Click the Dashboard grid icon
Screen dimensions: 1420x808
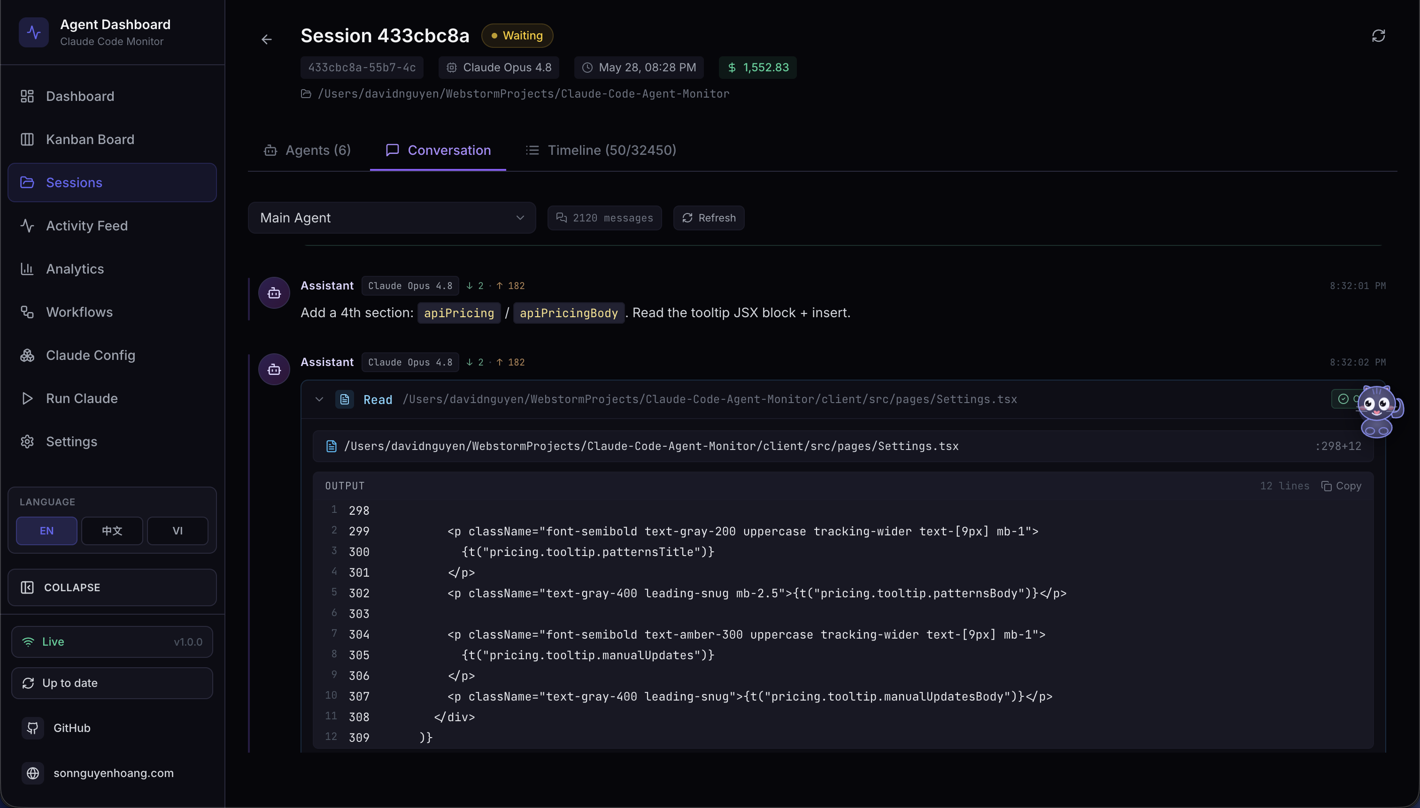coord(27,96)
